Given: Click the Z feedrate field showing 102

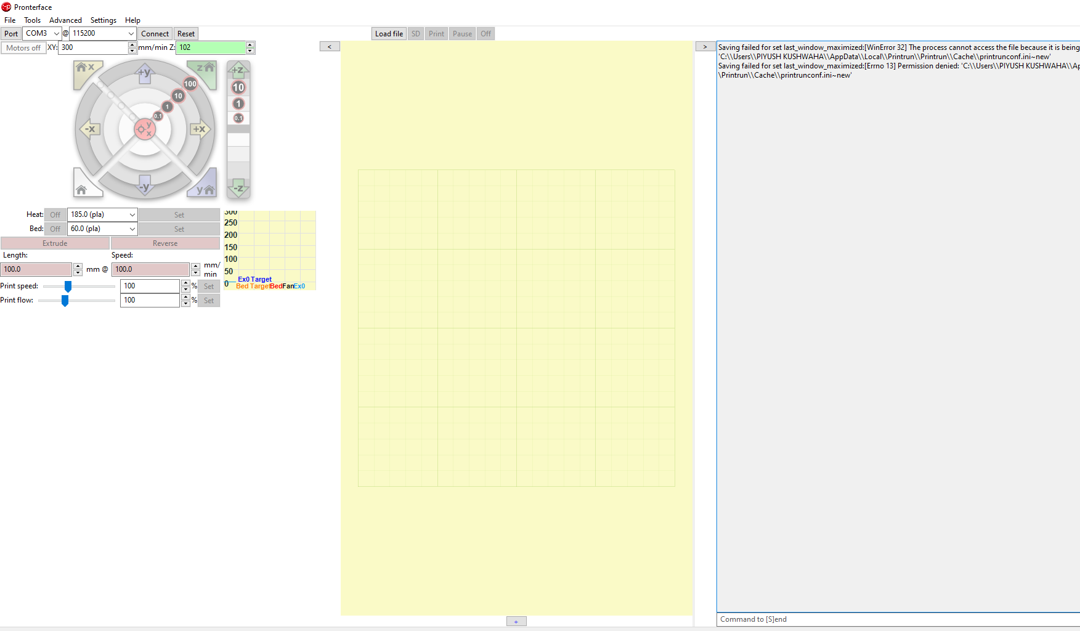Looking at the screenshot, I should (x=211, y=47).
